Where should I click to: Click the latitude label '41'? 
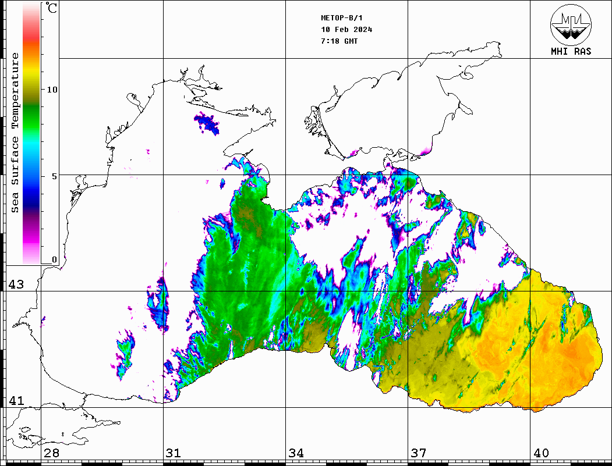[16, 401]
